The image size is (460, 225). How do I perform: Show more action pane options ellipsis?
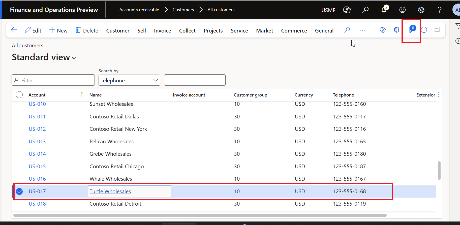[362, 30]
